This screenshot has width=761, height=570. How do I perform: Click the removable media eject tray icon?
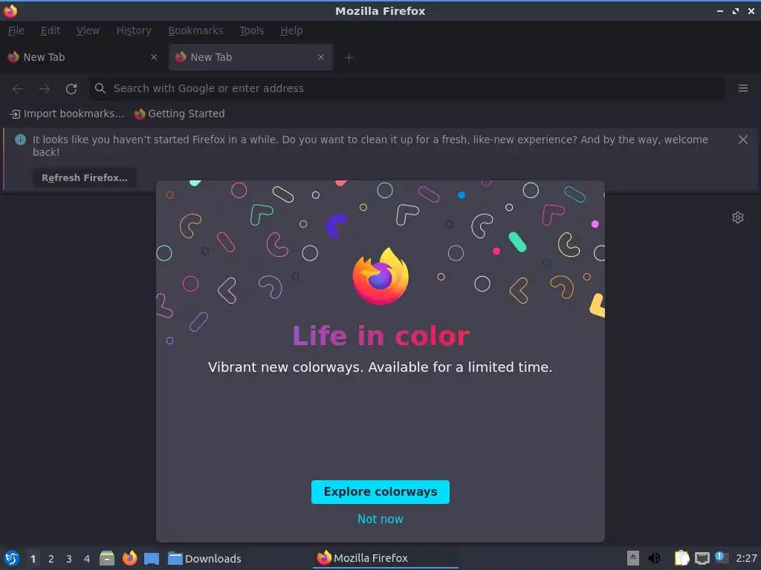pos(633,558)
